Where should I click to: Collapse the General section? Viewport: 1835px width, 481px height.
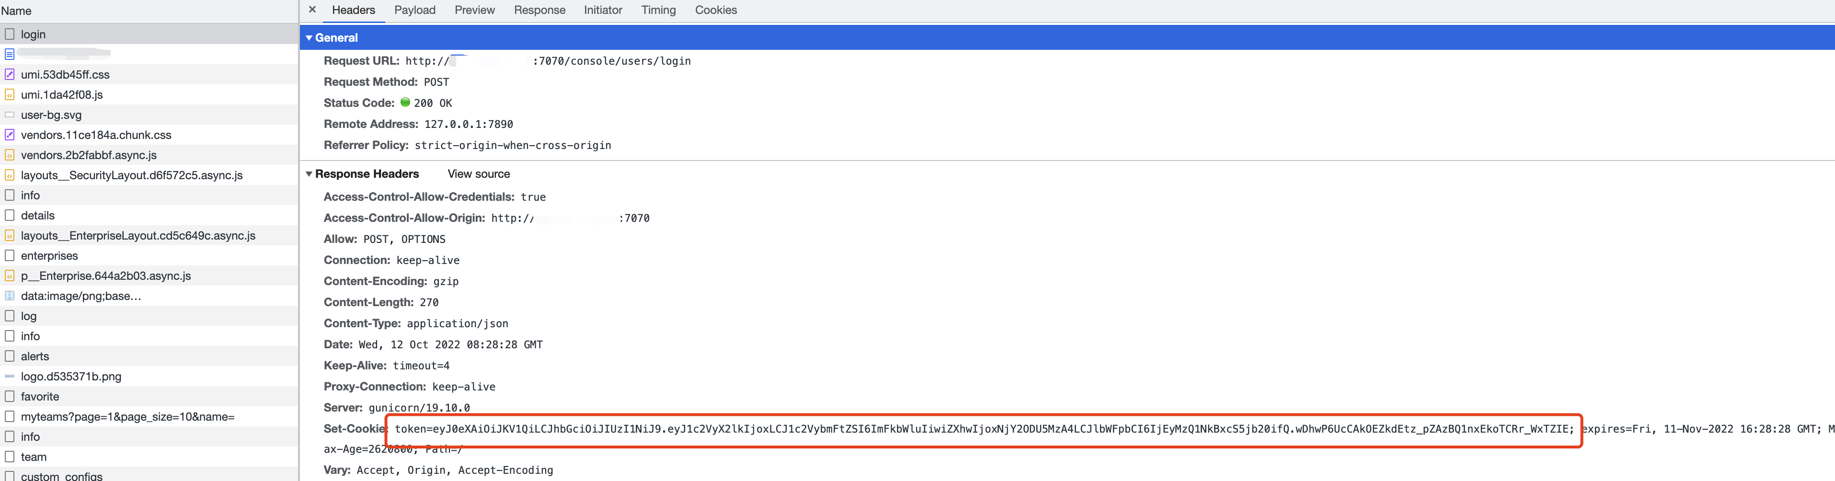[x=309, y=38]
